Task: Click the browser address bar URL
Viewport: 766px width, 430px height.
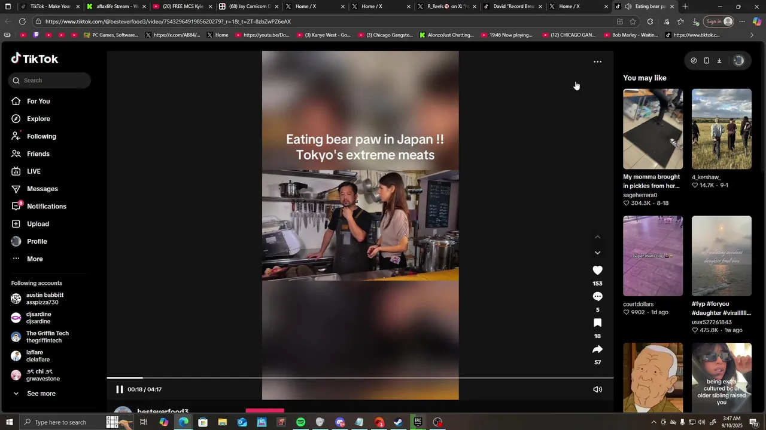Action: pyautogui.click(x=168, y=21)
